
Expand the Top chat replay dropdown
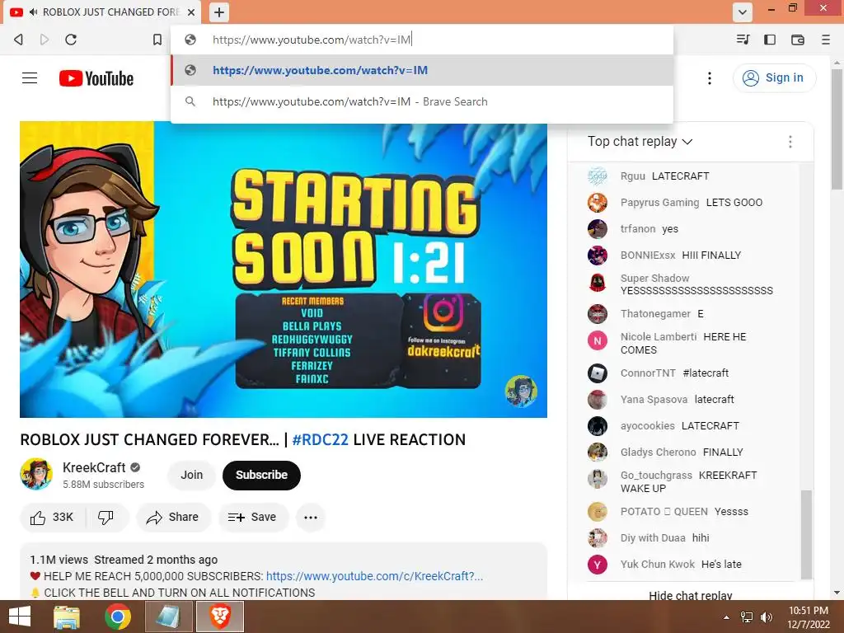[640, 142]
